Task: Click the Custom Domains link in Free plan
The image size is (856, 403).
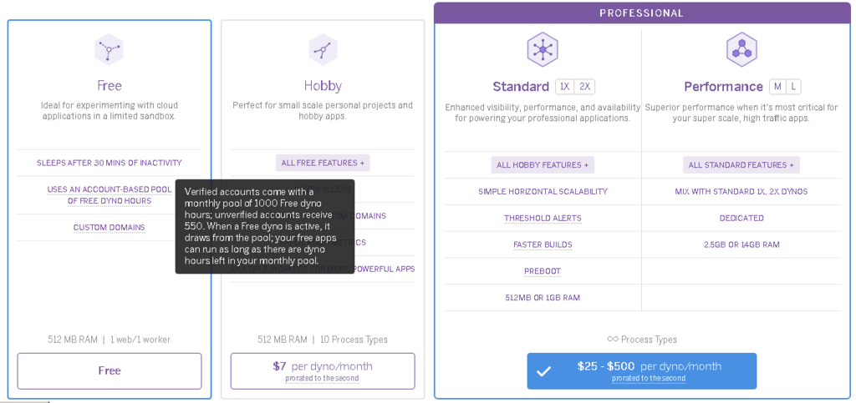Action: [x=110, y=228]
